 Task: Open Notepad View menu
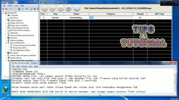tap(30, 67)
